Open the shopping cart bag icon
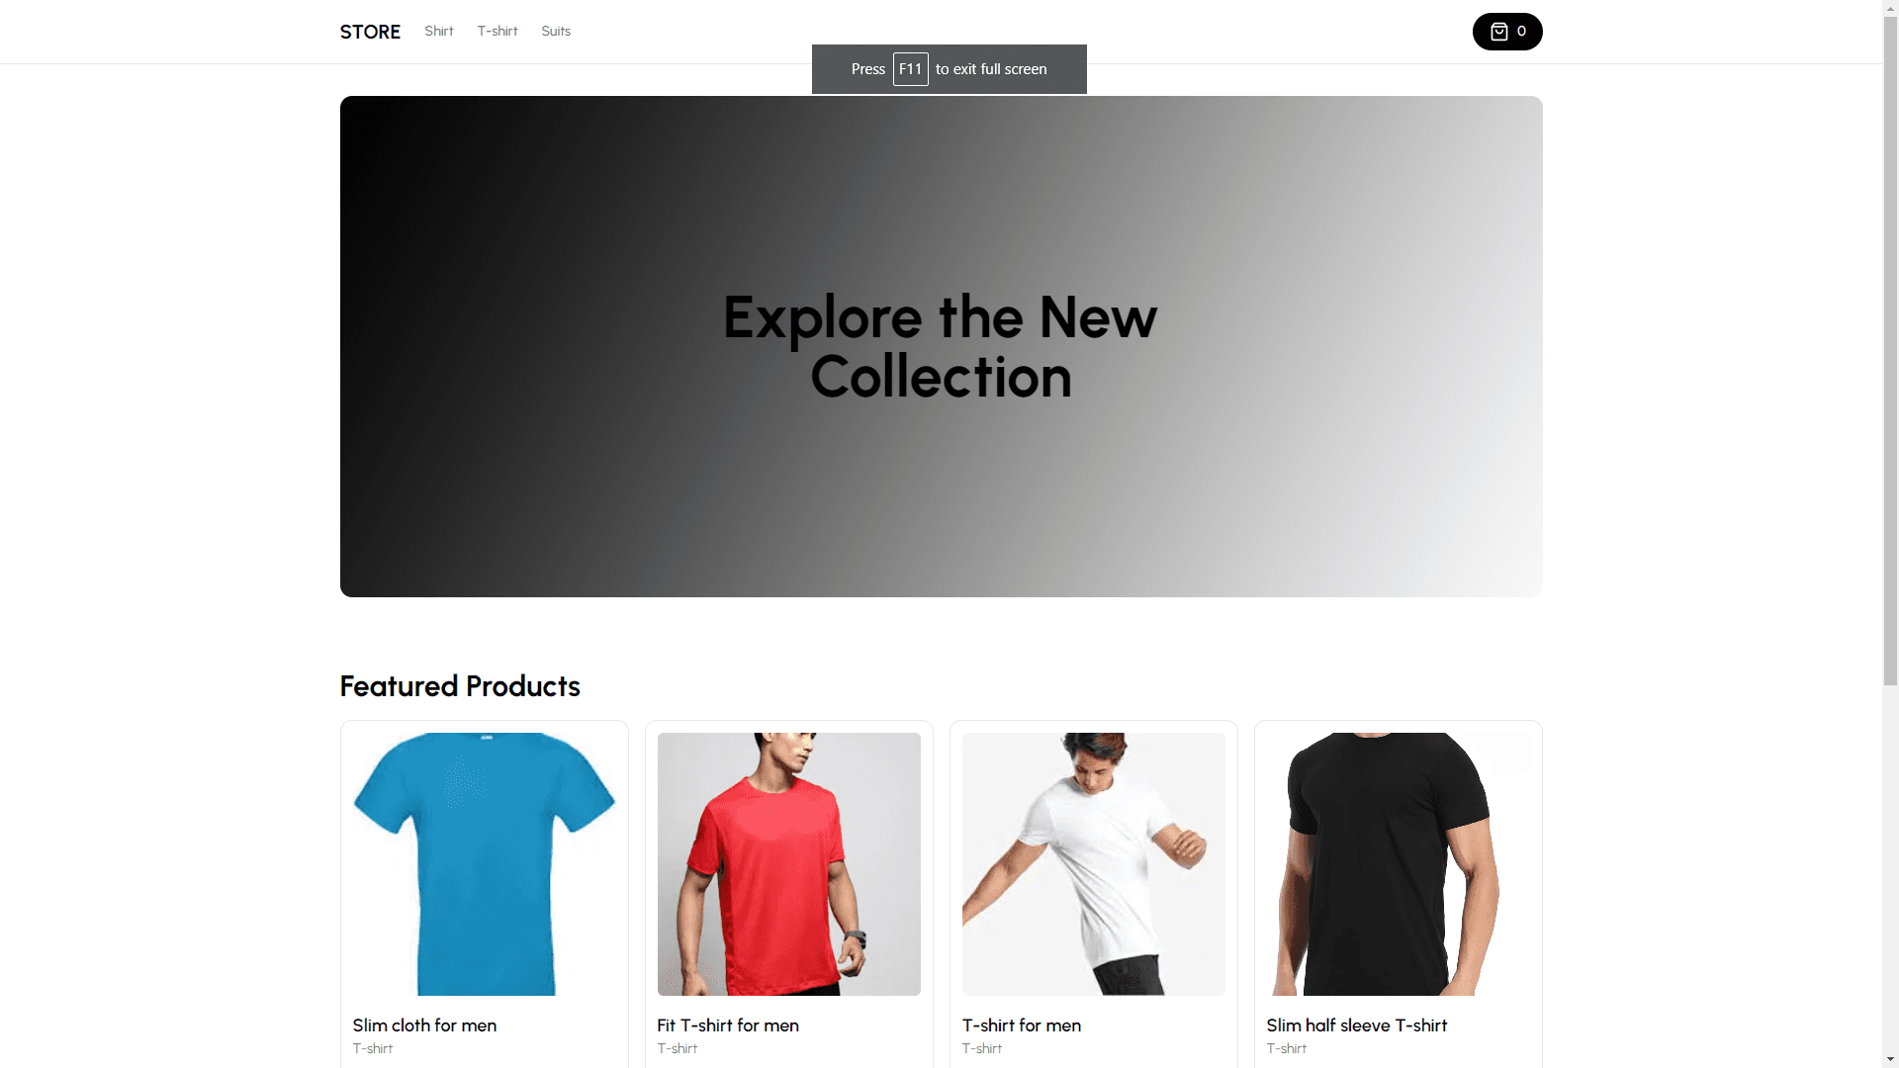1899x1068 pixels. coord(1498,32)
